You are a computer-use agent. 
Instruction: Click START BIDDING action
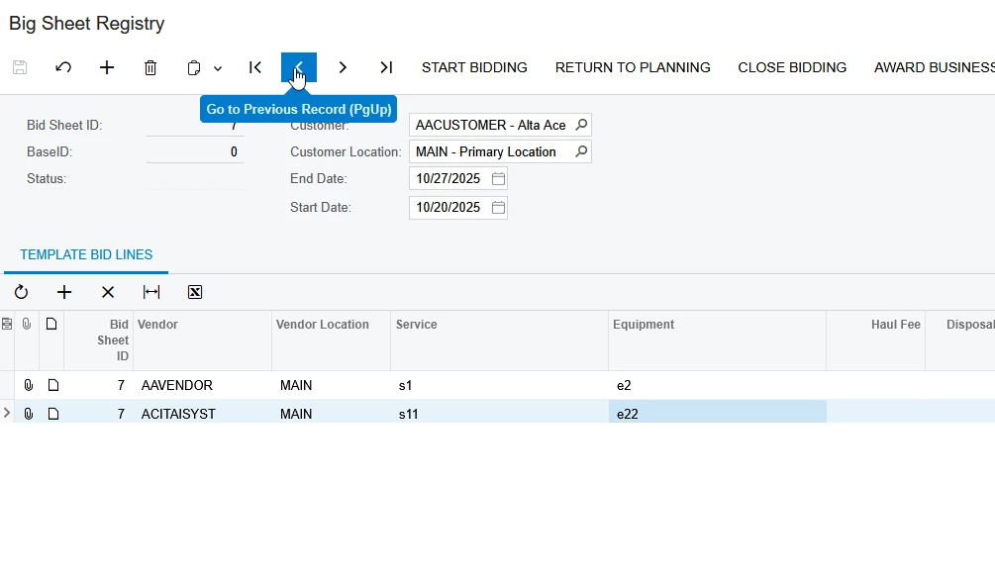coord(474,67)
